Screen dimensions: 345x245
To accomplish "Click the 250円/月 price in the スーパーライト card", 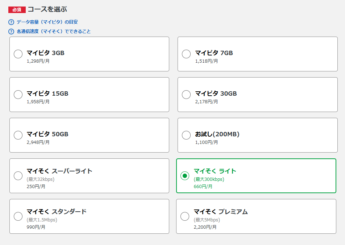I will [x=36, y=187].
